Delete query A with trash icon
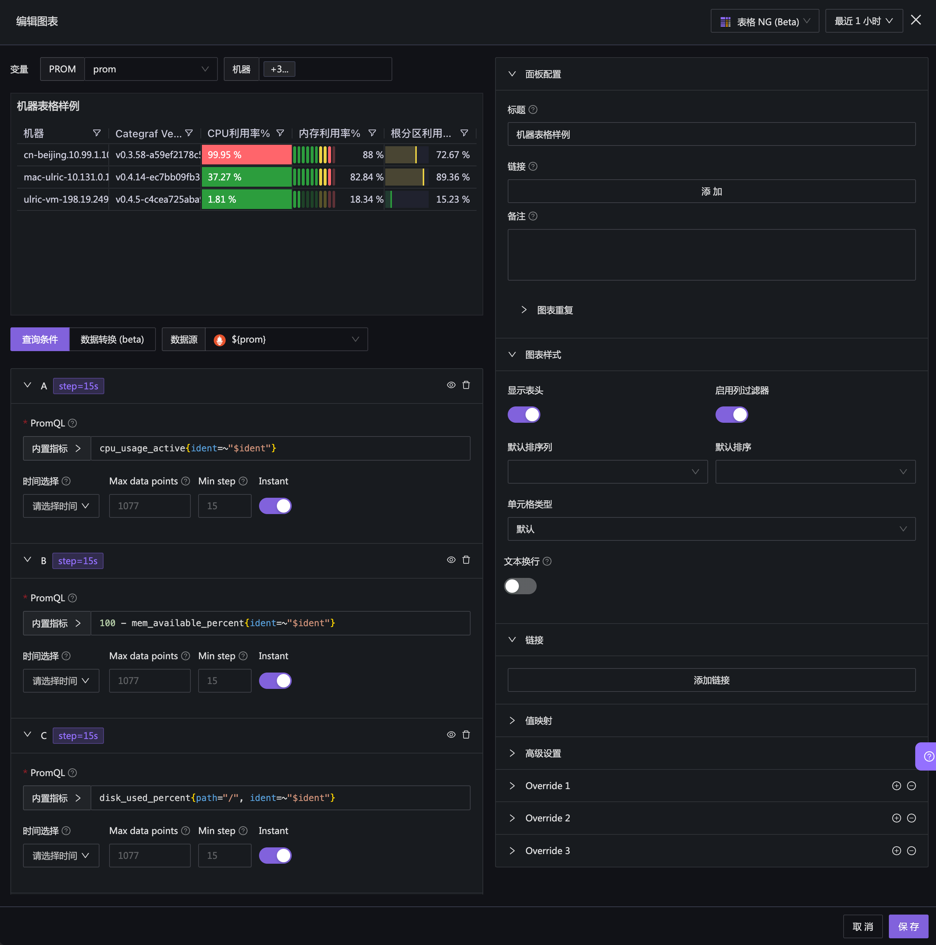Screen dimensions: 936x945 click(466, 385)
